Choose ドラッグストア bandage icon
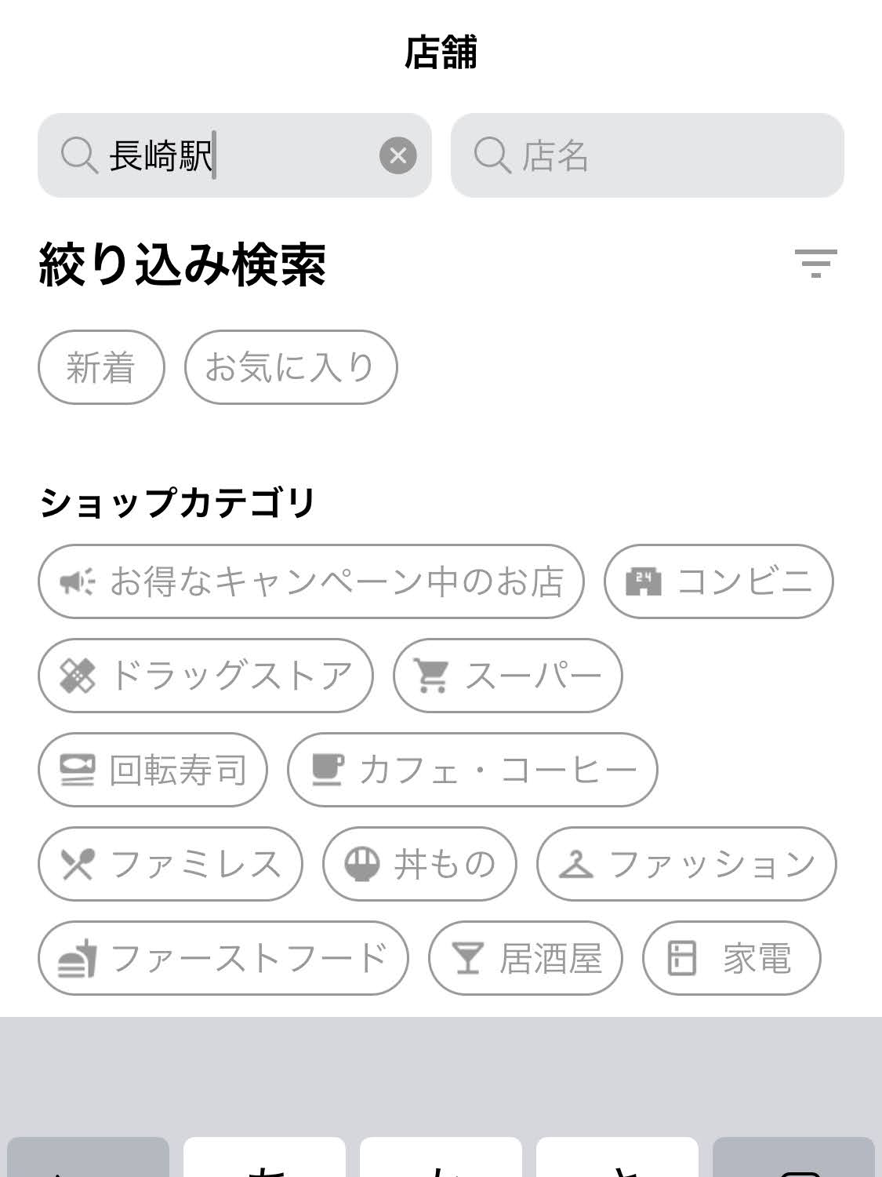Screen dimensions: 882x1177 click(78, 676)
